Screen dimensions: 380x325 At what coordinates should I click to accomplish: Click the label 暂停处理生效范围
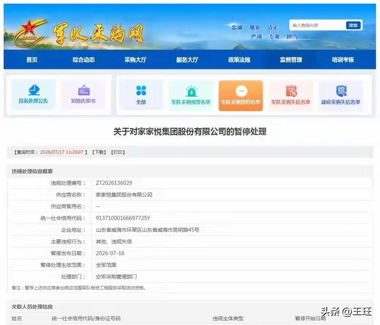(x=63, y=265)
